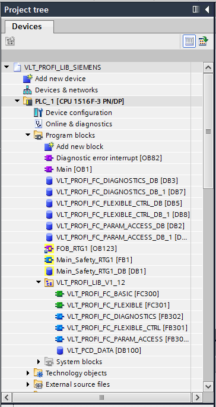Click the Add new device icon
The image size is (216, 407).
28,79
